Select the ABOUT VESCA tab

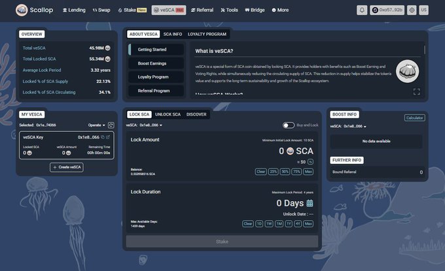tap(143, 34)
